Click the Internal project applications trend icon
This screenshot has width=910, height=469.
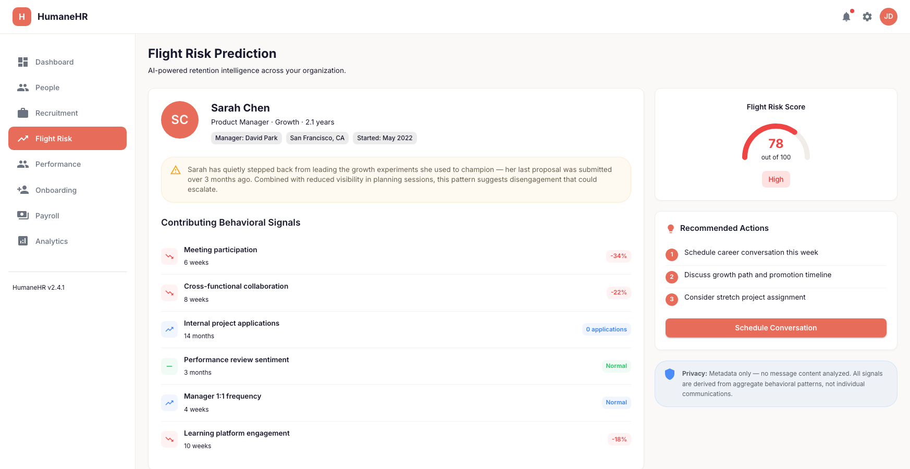pyautogui.click(x=169, y=329)
